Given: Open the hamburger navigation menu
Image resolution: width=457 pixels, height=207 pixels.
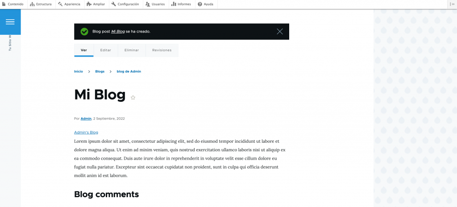Looking at the screenshot, I should pos(10,22).
